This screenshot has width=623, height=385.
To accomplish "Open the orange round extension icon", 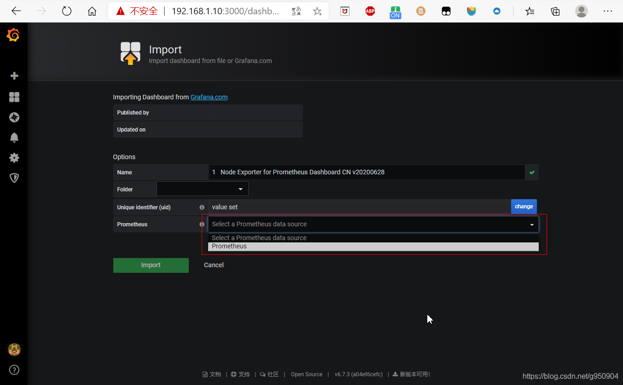I will tap(421, 11).
